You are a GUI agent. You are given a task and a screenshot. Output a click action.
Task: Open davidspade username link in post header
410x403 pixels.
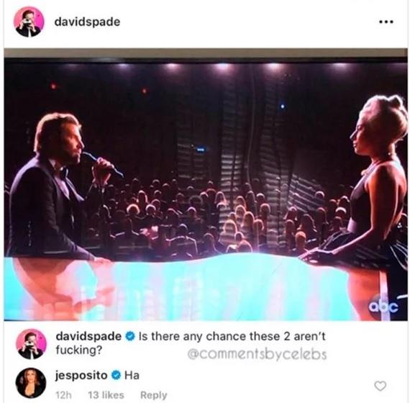point(87,22)
